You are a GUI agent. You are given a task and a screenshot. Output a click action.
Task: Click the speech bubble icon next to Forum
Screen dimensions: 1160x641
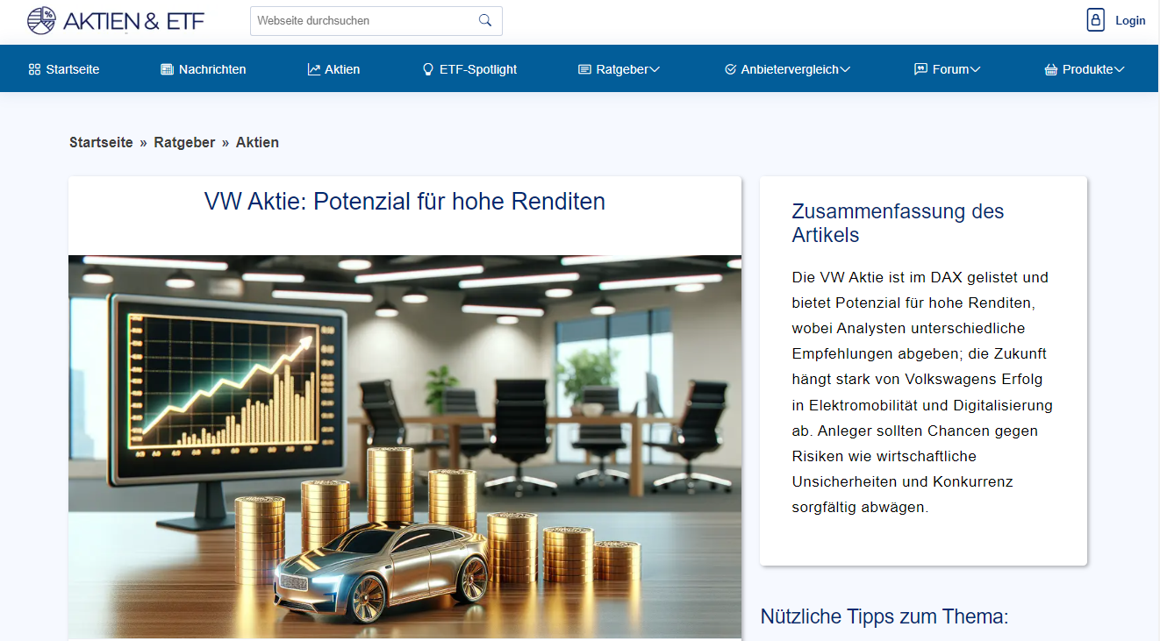pos(919,68)
